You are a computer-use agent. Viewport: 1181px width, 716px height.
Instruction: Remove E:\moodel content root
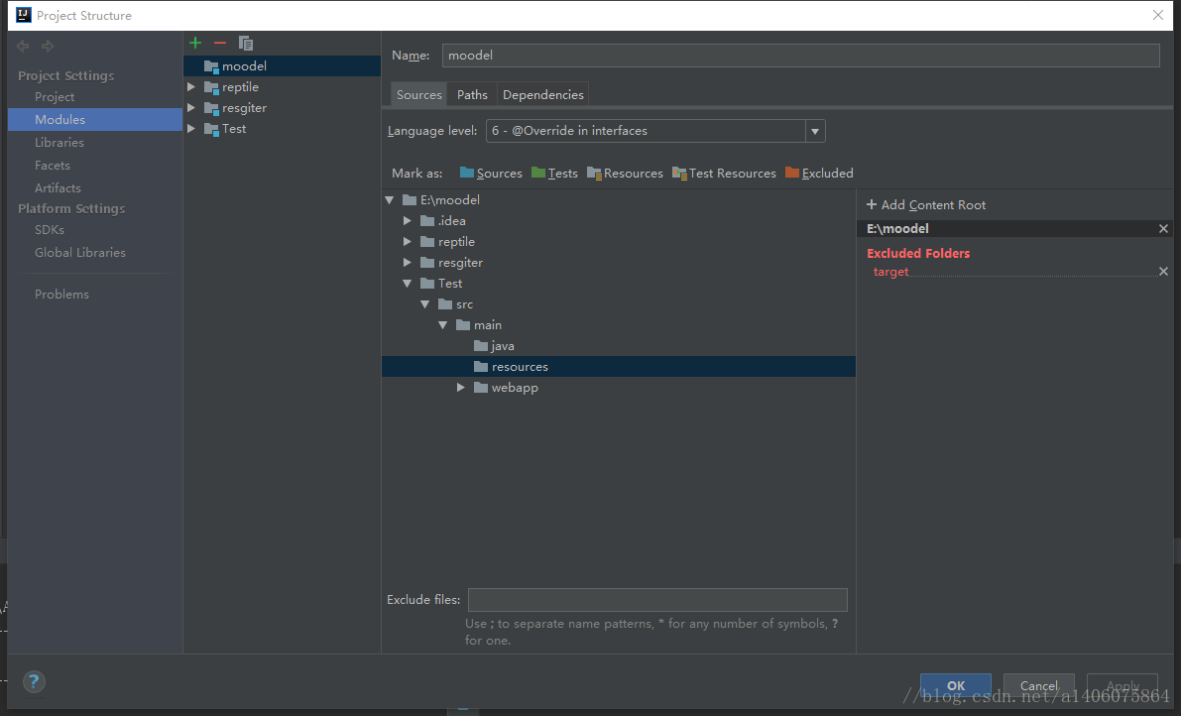pyautogui.click(x=1163, y=229)
